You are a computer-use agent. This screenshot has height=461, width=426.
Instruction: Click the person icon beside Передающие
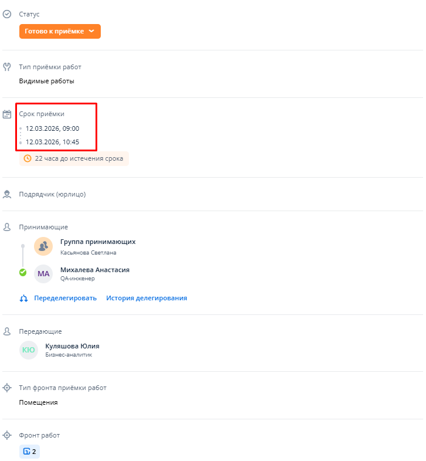7,331
